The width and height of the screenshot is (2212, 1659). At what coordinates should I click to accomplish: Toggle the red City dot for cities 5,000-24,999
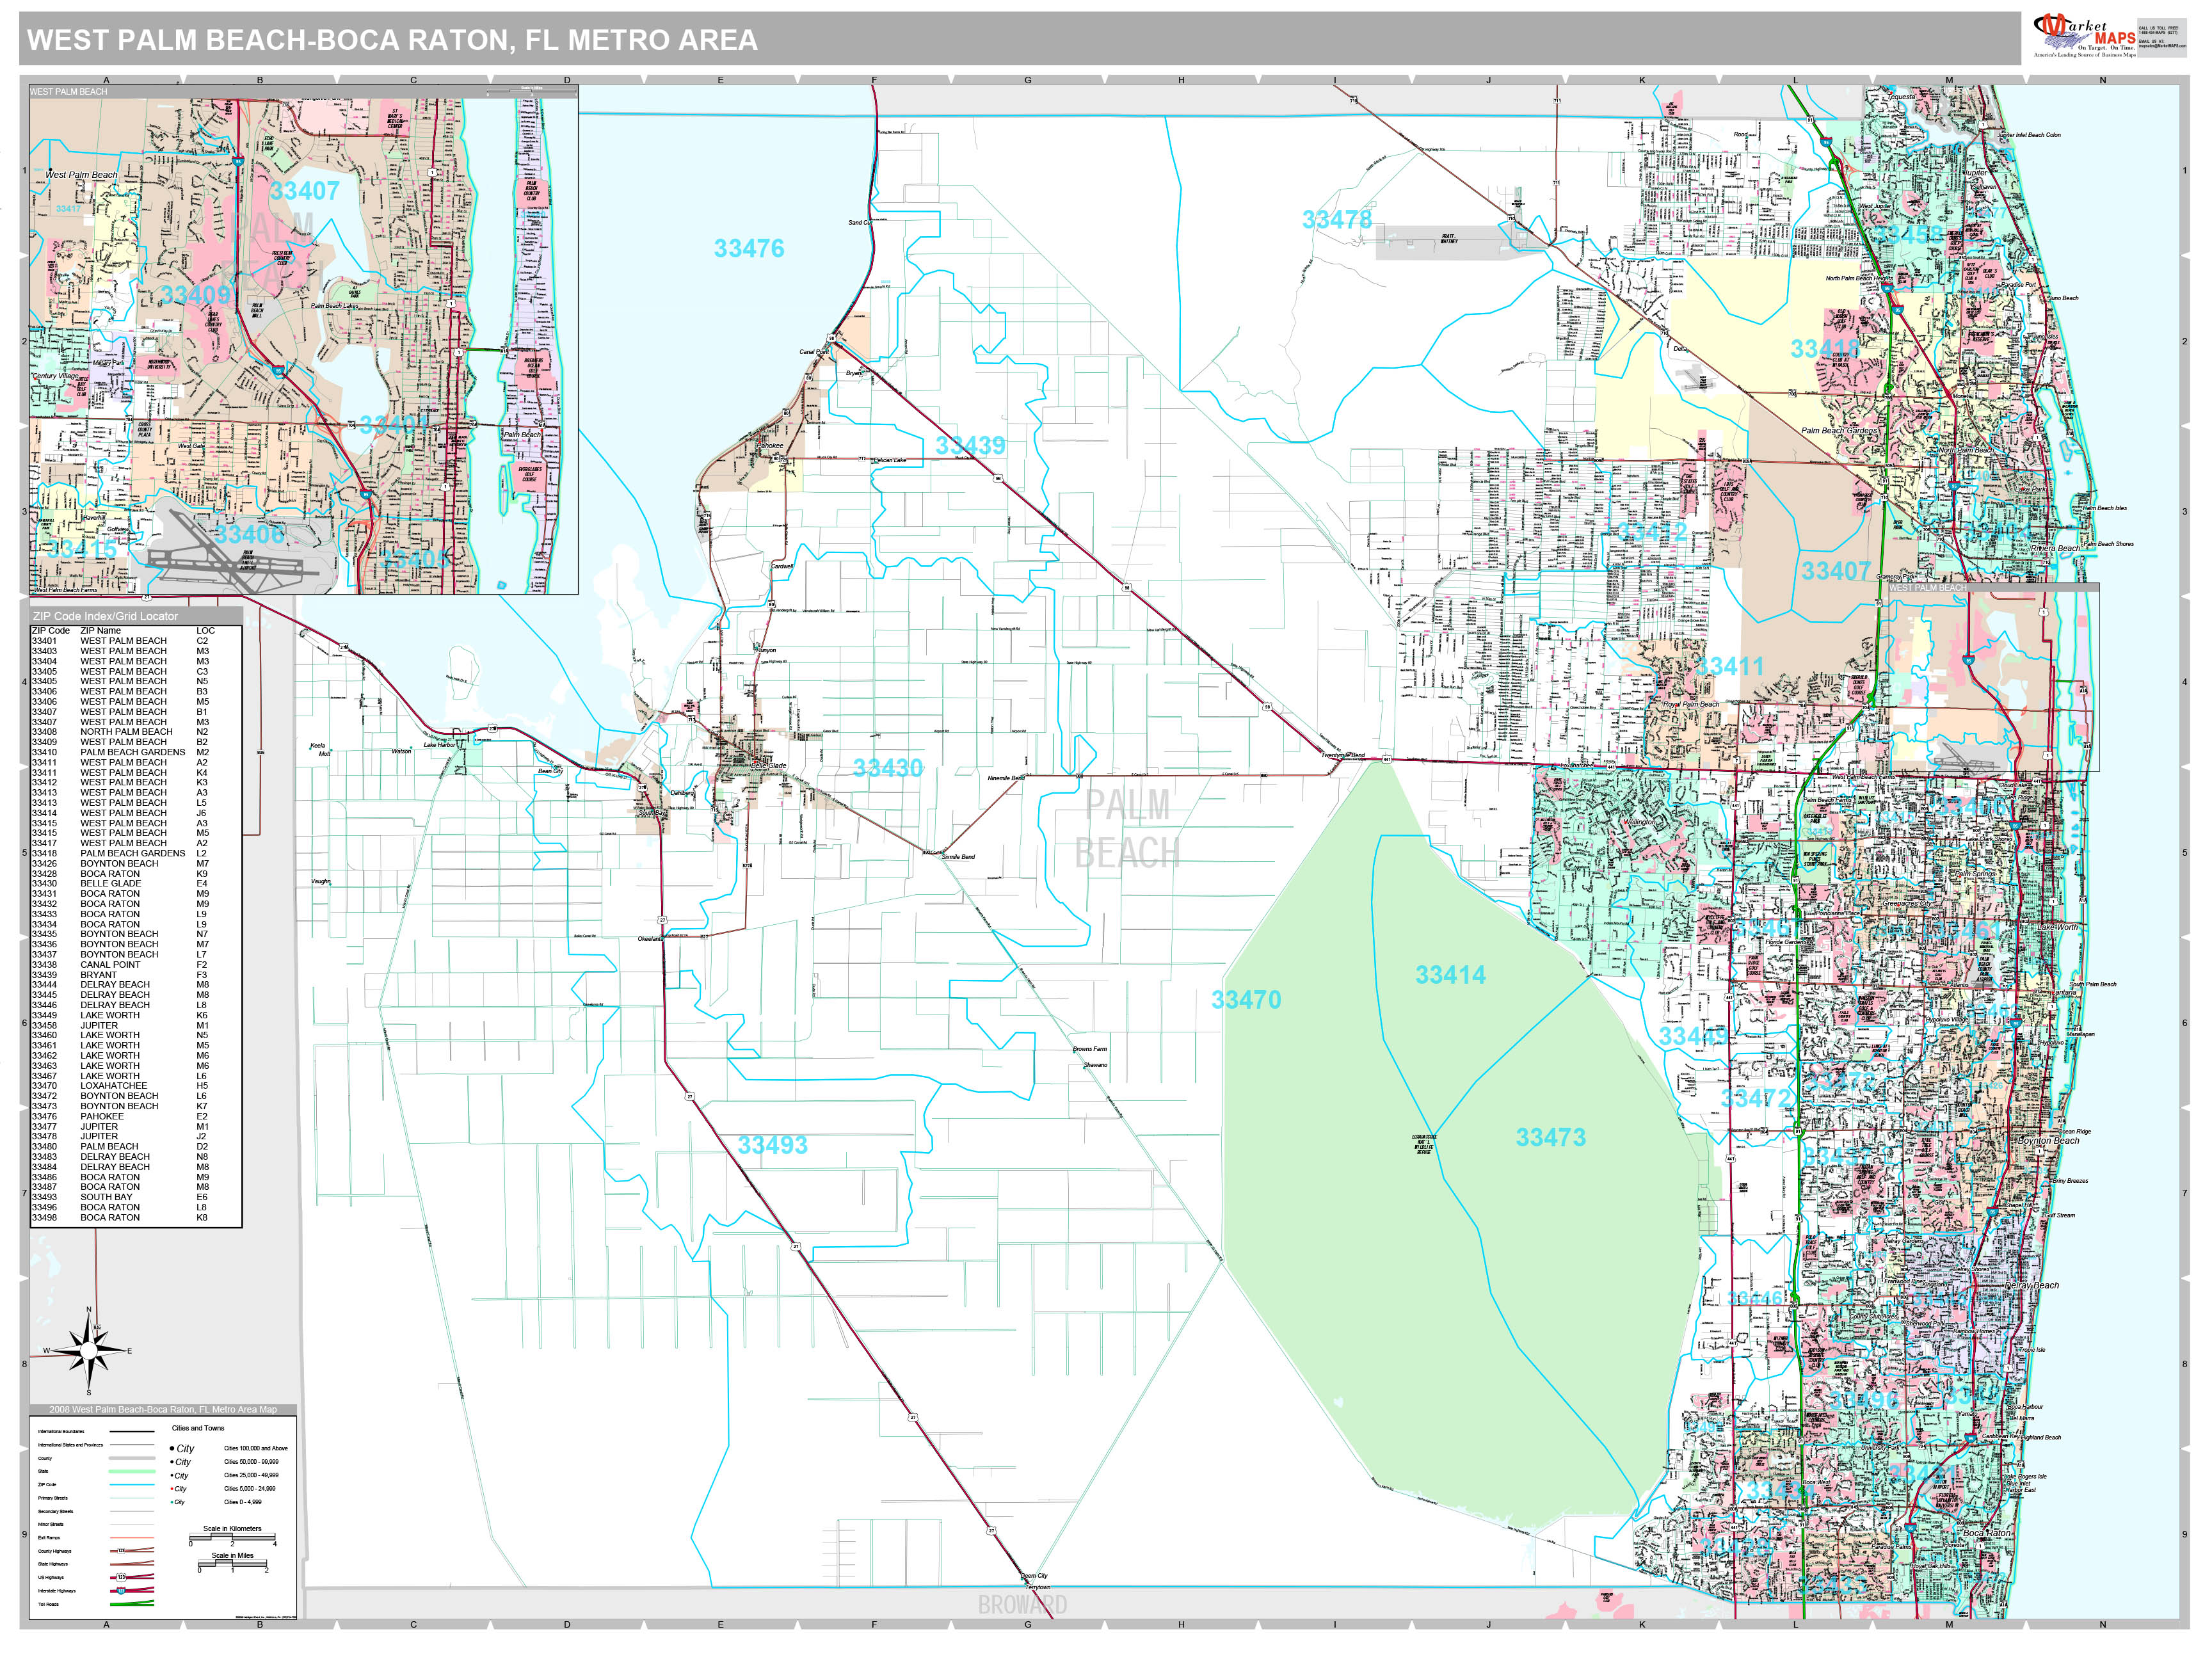(x=173, y=1489)
